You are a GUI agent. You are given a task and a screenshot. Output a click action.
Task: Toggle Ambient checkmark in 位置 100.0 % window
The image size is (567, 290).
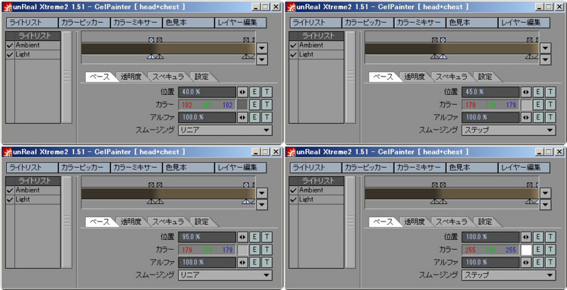click(293, 190)
